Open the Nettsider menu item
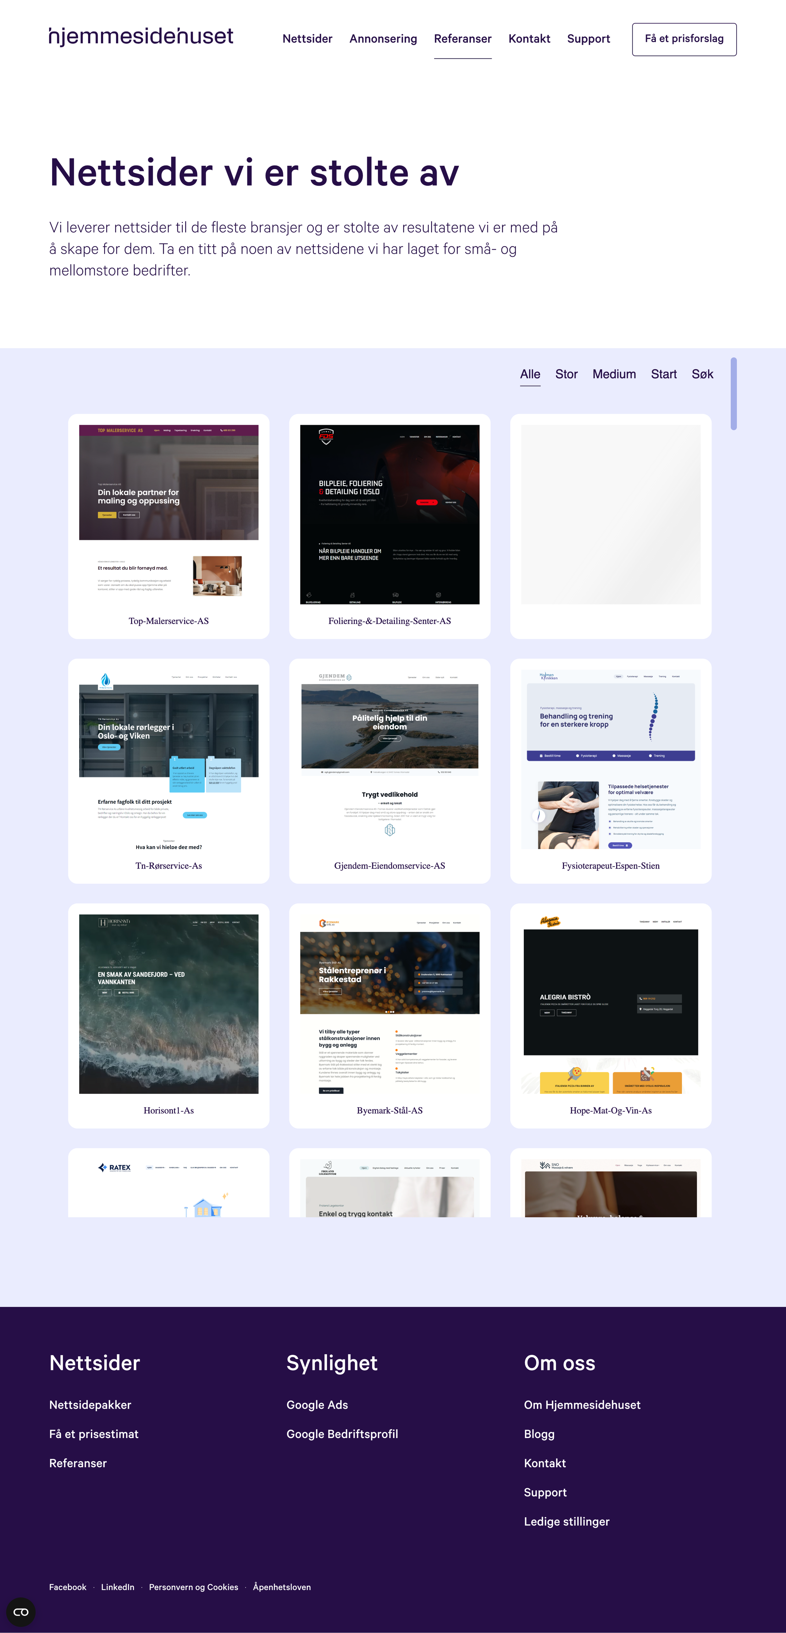786x1633 pixels. 307,39
